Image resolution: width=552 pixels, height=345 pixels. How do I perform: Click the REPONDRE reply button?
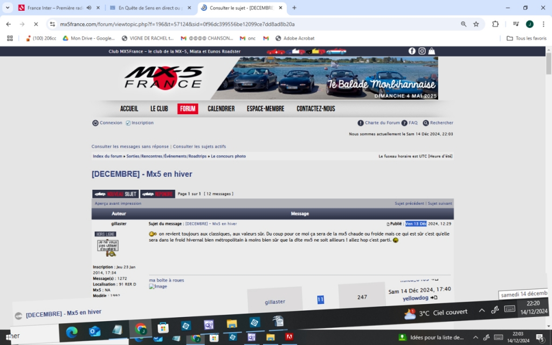(157, 194)
